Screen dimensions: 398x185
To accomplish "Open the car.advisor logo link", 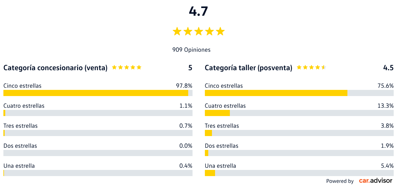I will point(375,181).
